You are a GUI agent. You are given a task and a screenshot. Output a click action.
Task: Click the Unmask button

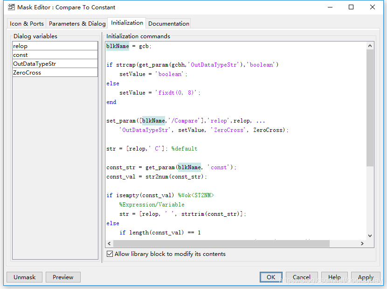24,277
